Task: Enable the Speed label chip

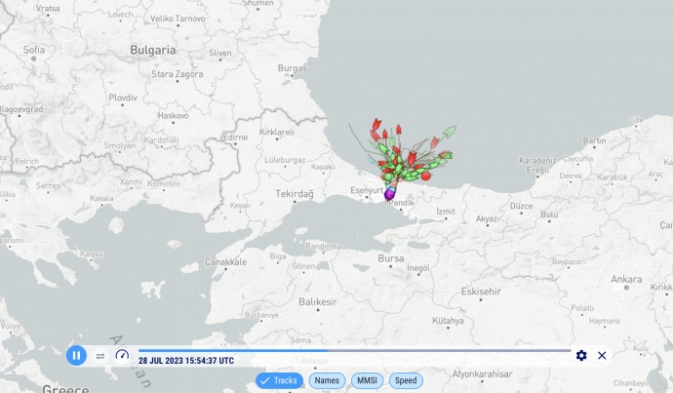Action: pyautogui.click(x=406, y=380)
